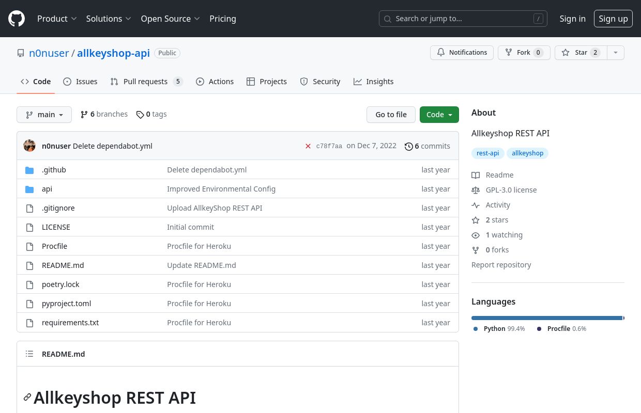Expand the Solutions menu

point(109,19)
